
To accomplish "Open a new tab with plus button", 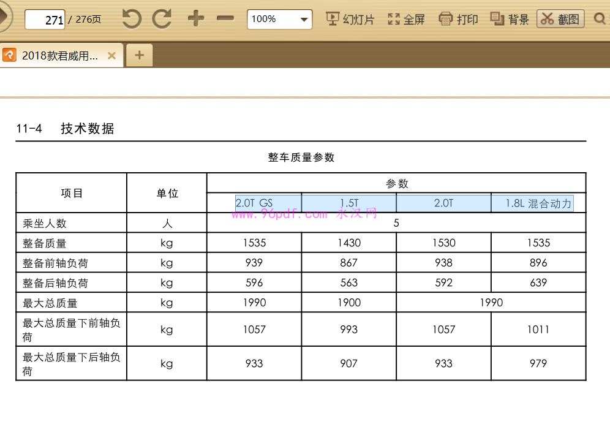I will (x=139, y=56).
